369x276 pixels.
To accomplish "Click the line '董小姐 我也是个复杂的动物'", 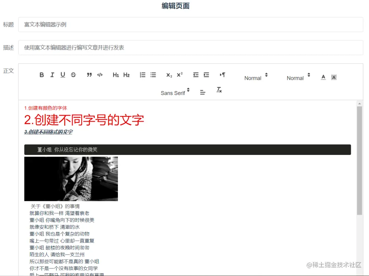I will (x=59, y=234).
